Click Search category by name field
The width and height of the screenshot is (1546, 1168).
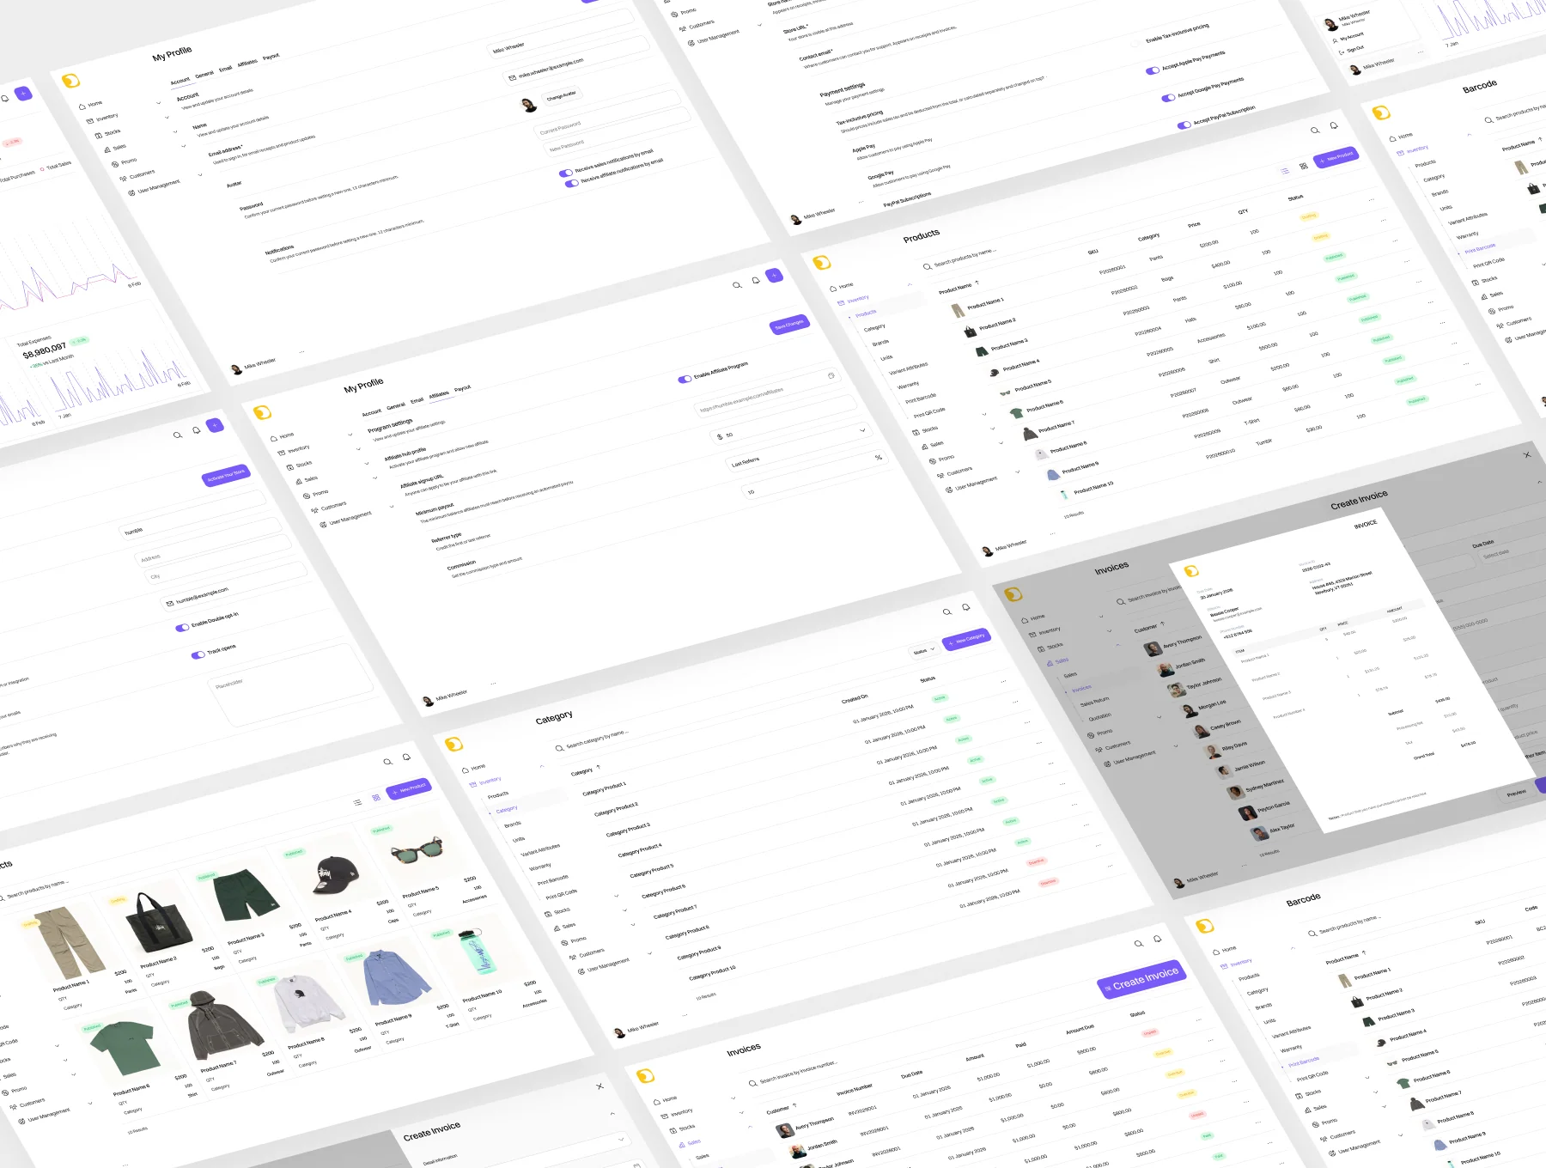pyautogui.click(x=592, y=740)
